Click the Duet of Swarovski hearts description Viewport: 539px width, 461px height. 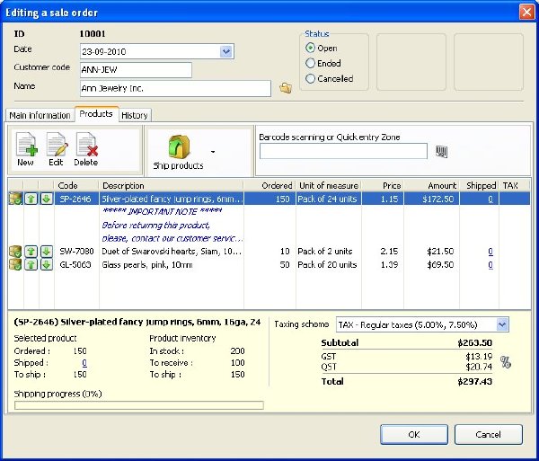pos(172,252)
